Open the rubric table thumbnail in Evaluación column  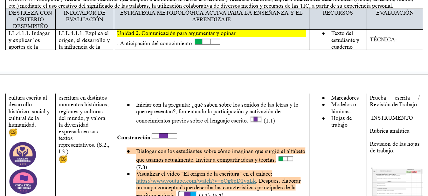point(397,182)
